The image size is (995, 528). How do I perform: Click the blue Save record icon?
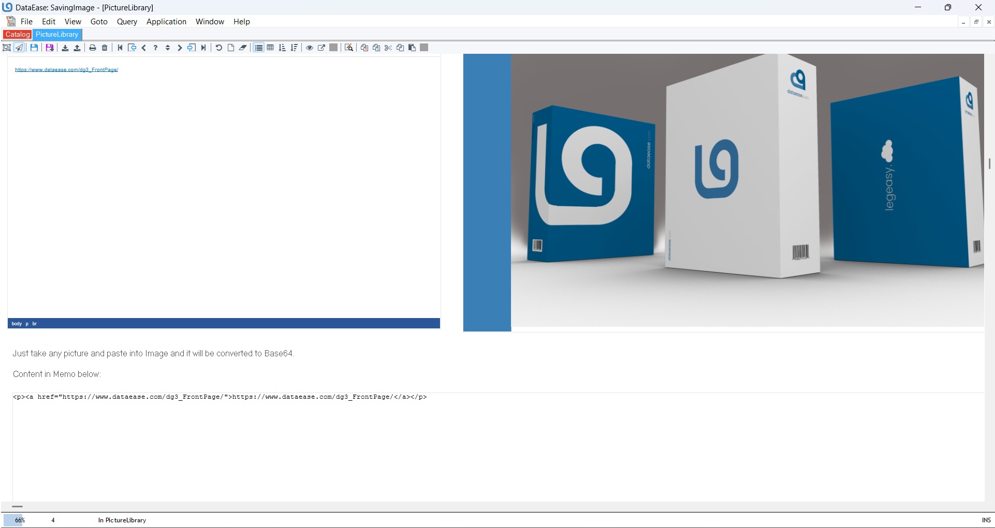[x=34, y=48]
